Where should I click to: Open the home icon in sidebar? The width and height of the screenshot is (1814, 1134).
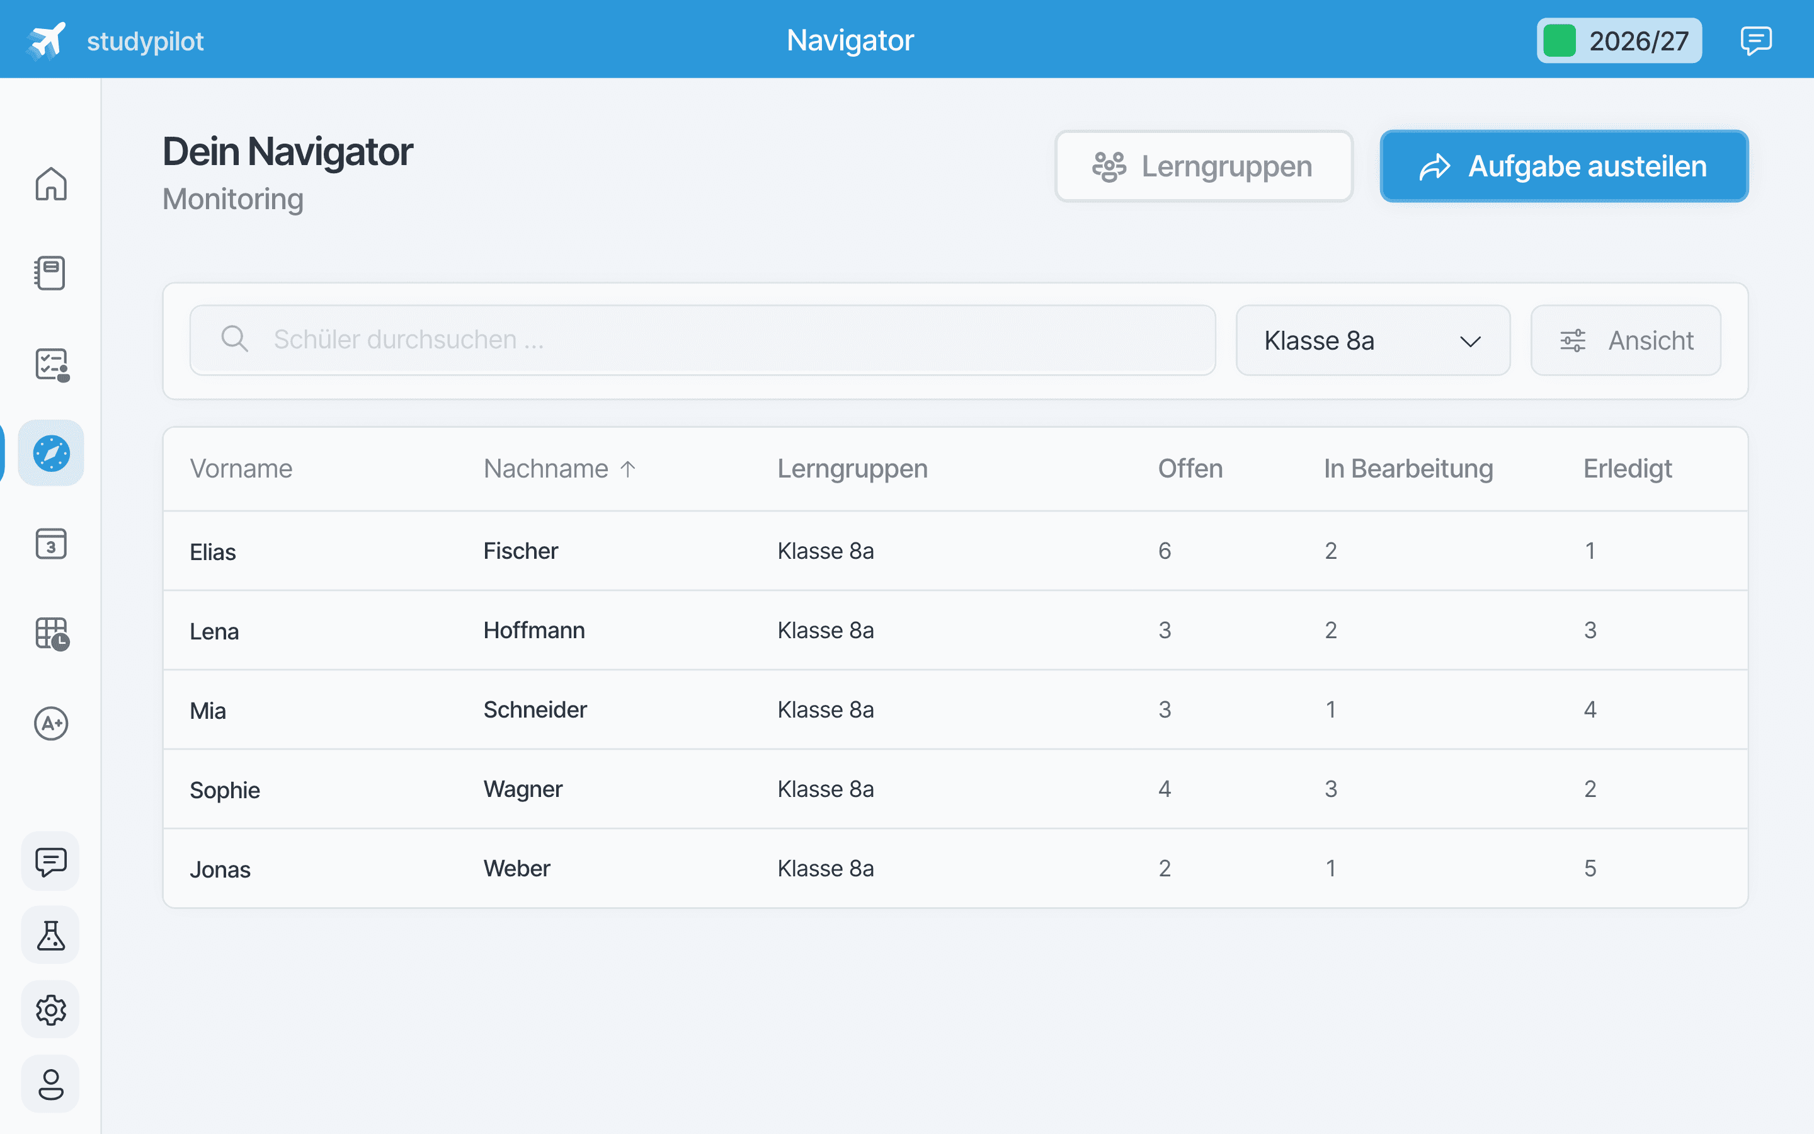coord(51,184)
